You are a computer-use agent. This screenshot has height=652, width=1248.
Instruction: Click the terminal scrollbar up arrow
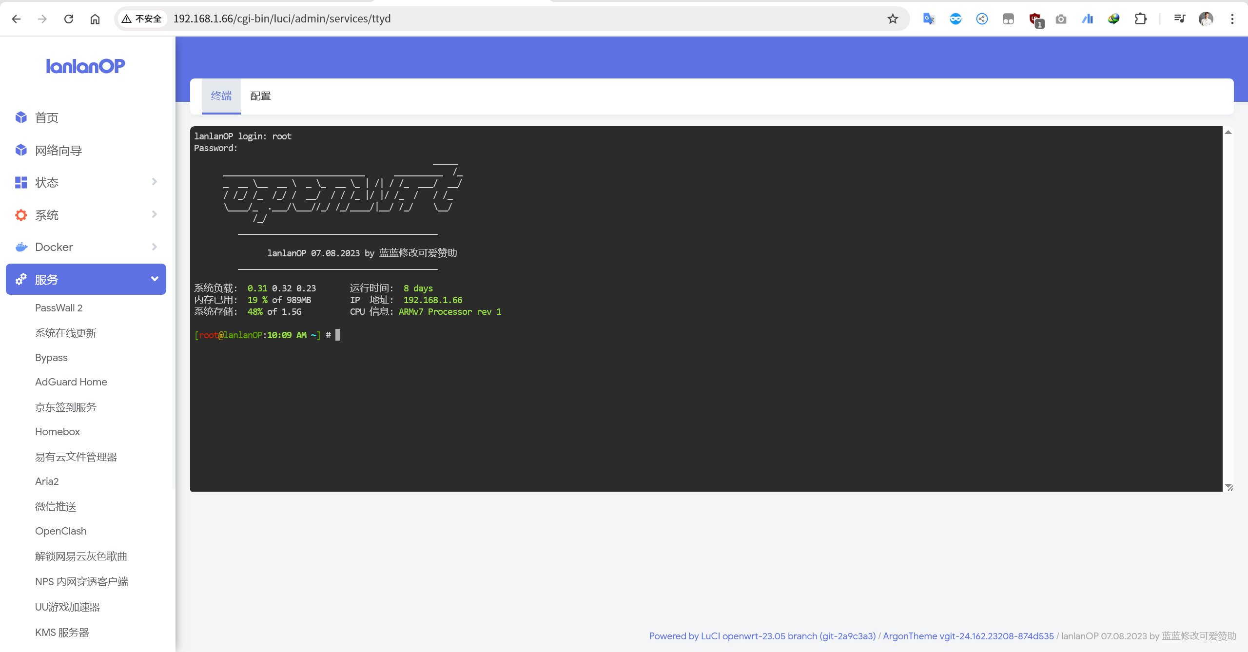point(1228,133)
